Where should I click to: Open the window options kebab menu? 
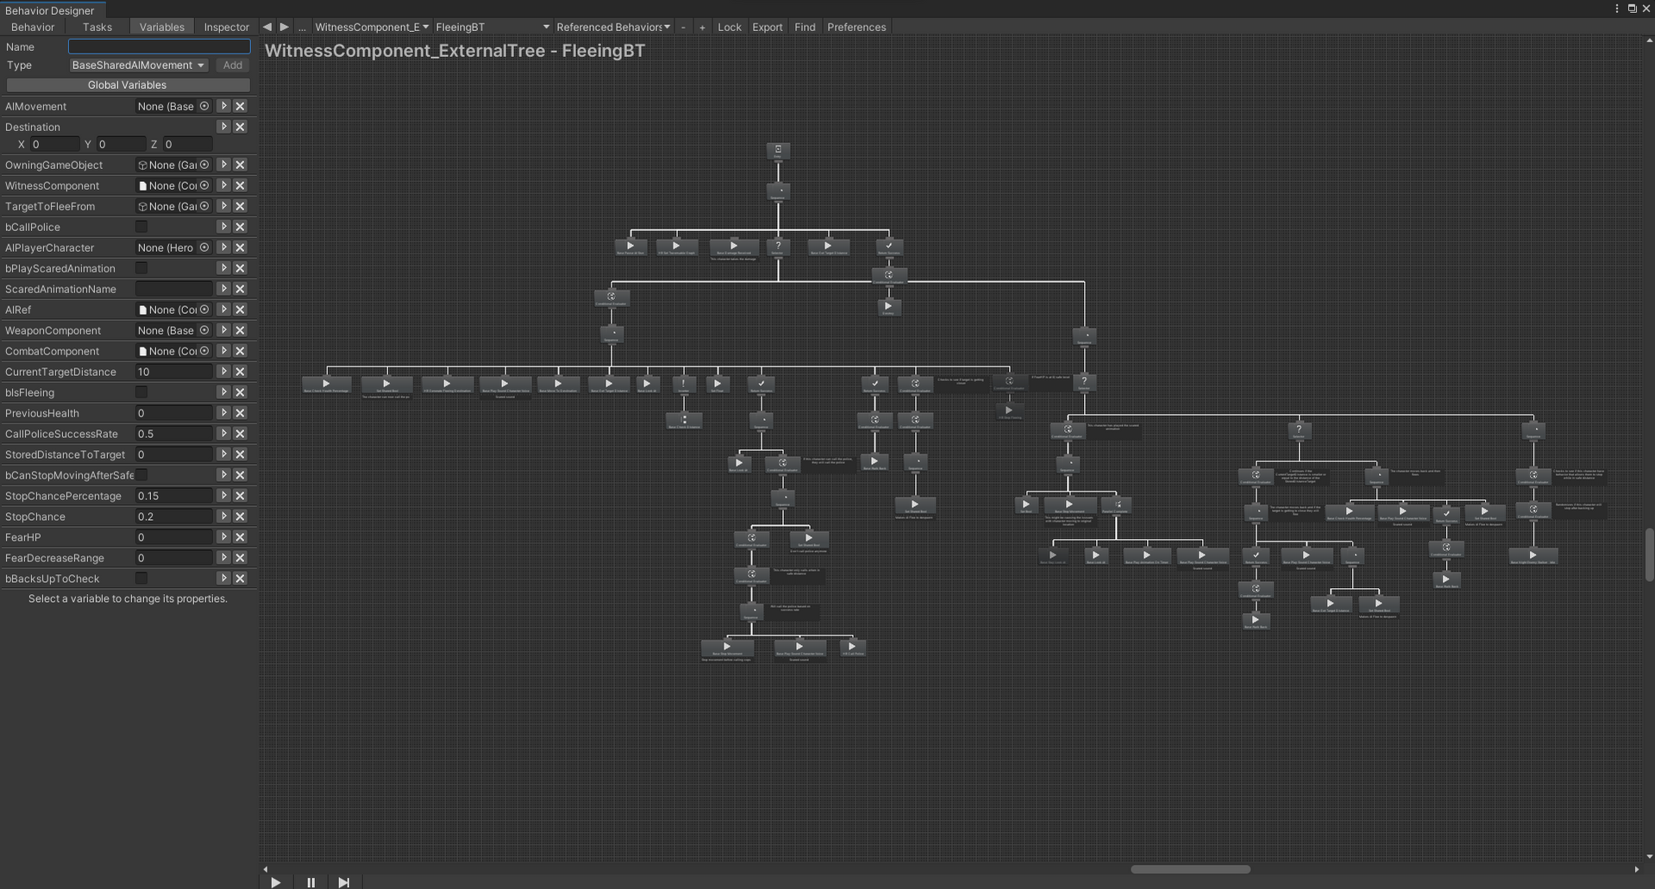tap(1616, 9)
